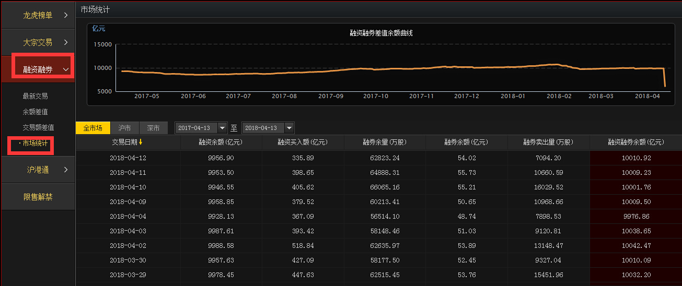This screenshot has width=682, height=286.
Task: Select the 2018-04-04 date cell
Action: point(128,216)
